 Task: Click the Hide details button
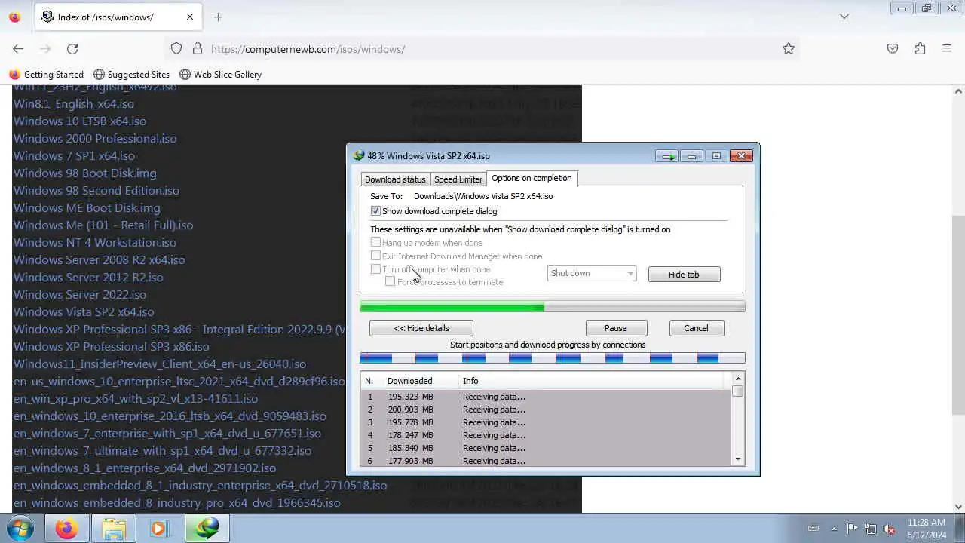point(421,328)
